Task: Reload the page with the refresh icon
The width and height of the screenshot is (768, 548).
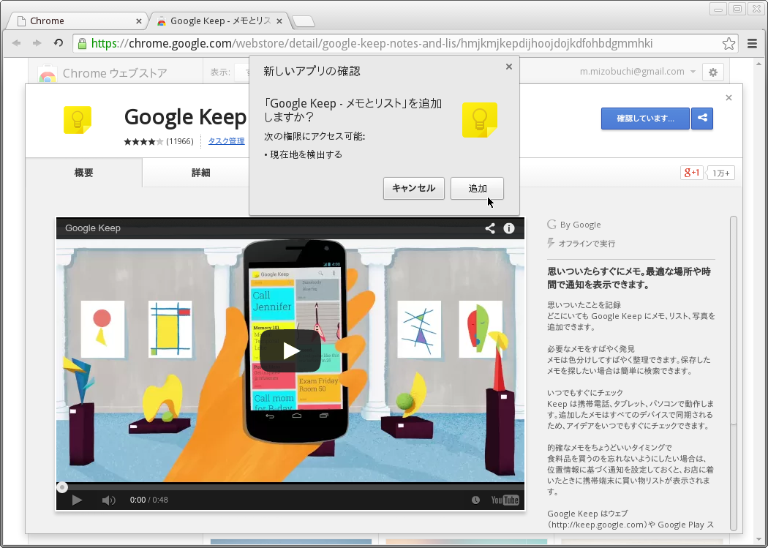Action: point(59,43)
